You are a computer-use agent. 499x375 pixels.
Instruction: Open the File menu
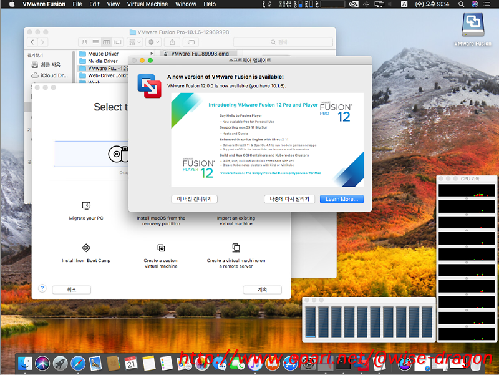[77, 4]
